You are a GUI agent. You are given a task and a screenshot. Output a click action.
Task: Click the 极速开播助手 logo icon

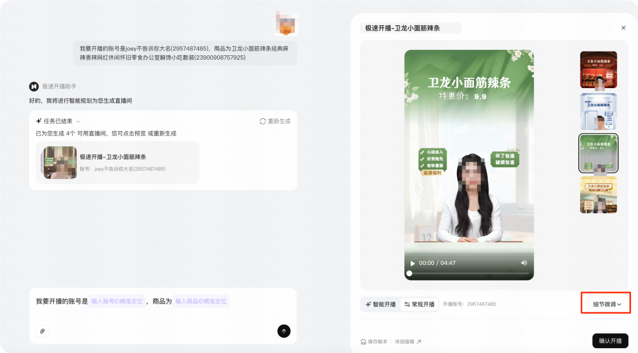pyautogui.click(x=34, y=86)
